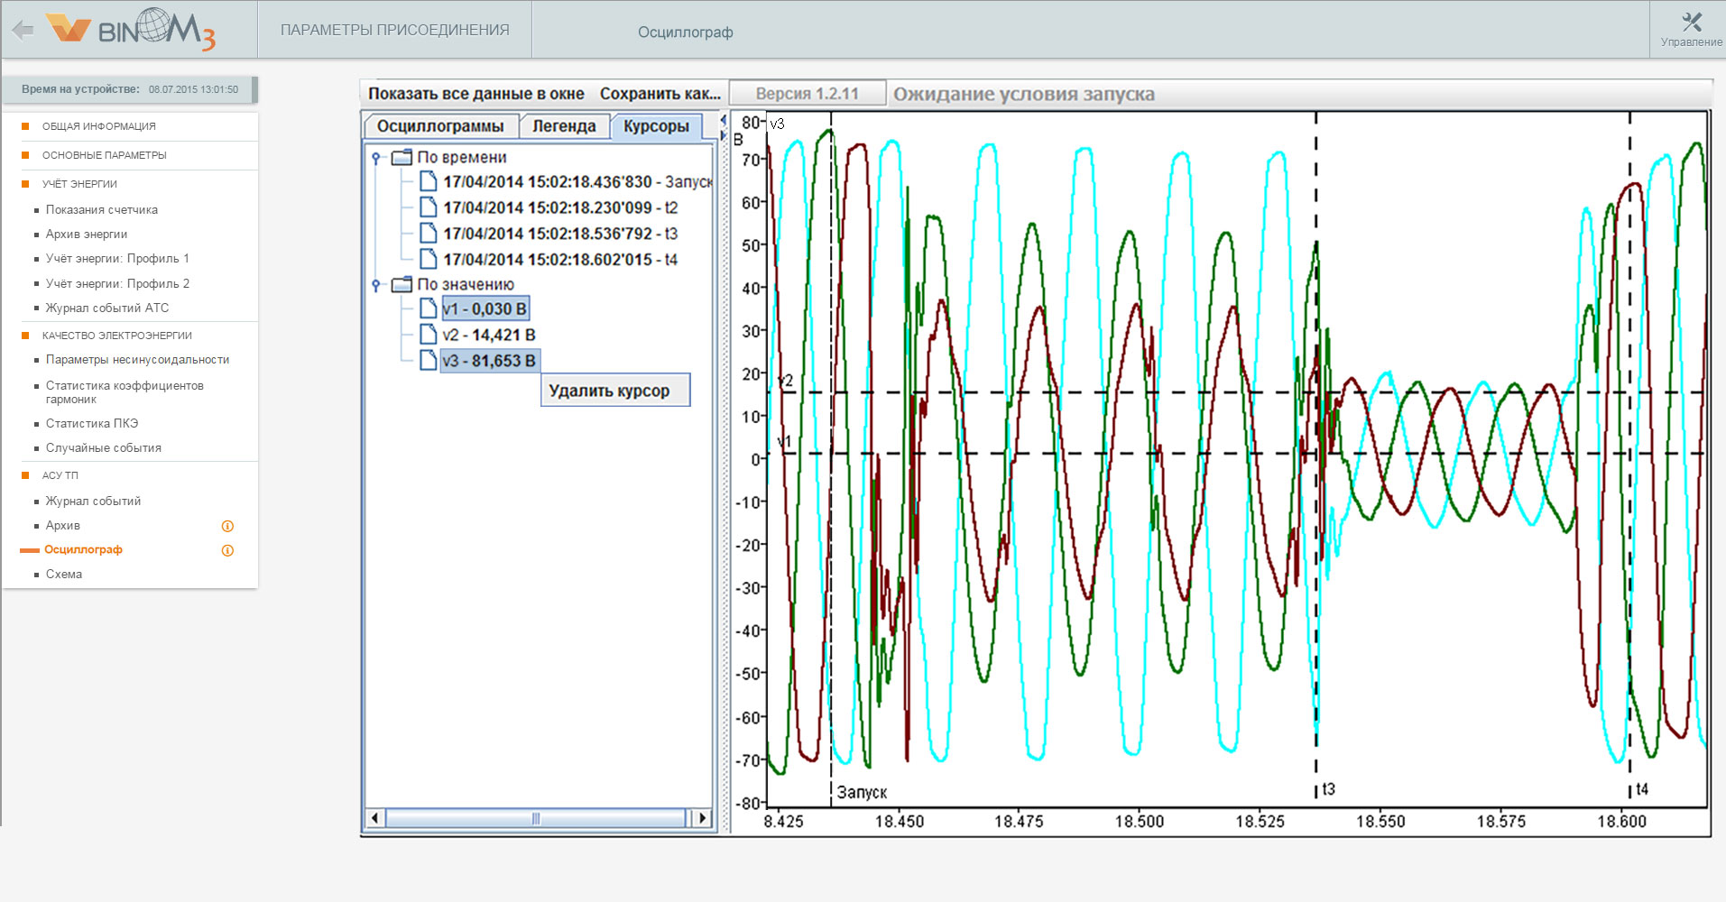Collapse the По значению tree node
The image size is (1726, 902).
point(375,285)
